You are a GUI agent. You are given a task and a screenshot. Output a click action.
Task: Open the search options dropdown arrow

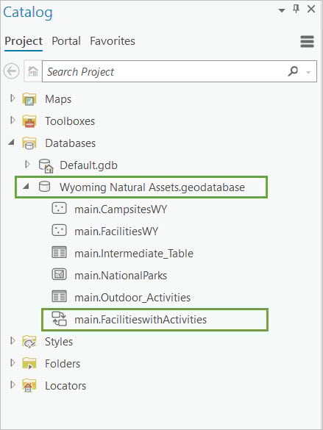(x=308, y=73)
